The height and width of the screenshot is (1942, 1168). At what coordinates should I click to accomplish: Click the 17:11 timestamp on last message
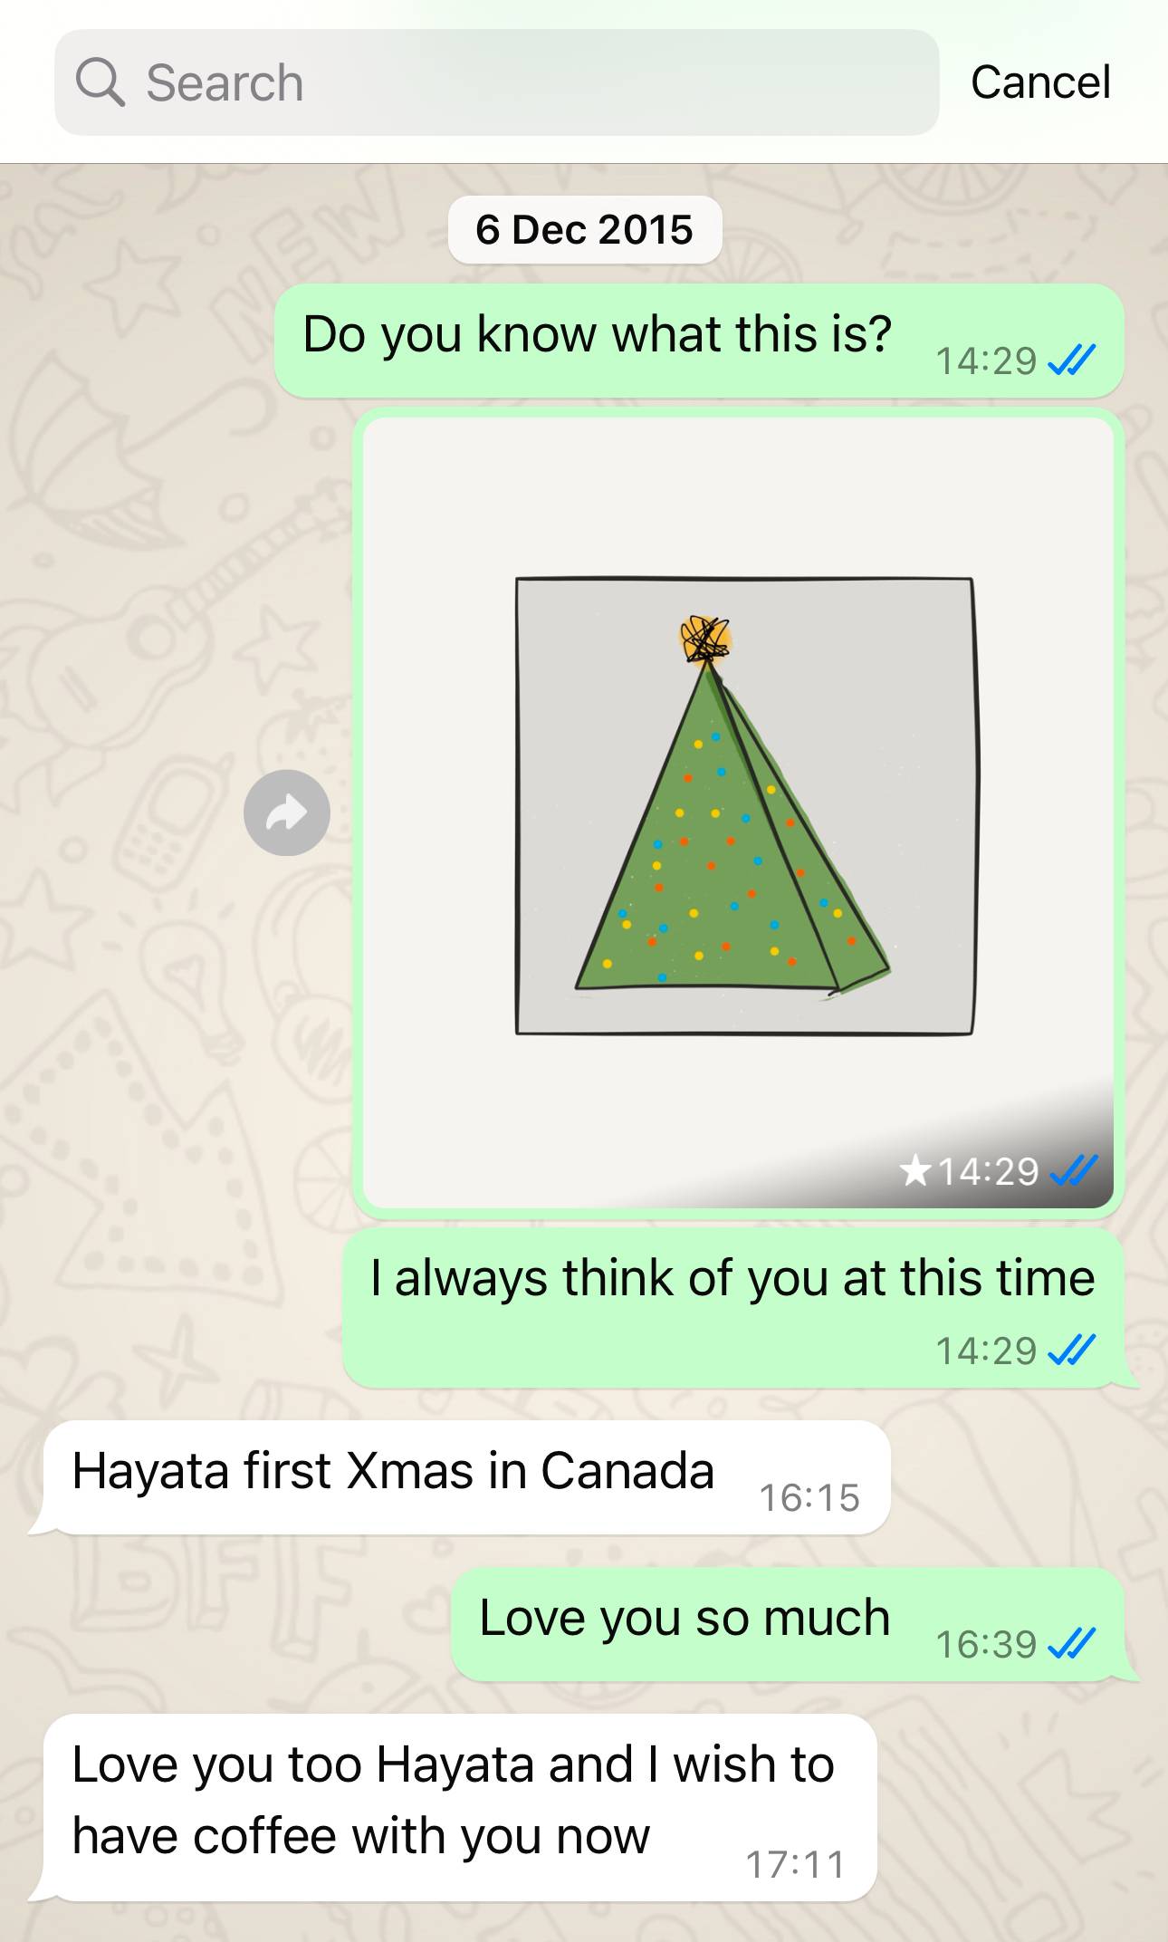click(x=796, y=1864)
